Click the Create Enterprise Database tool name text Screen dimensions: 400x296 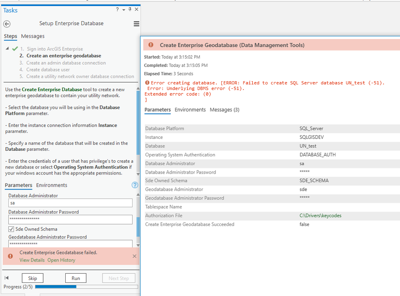click(52, 90)
